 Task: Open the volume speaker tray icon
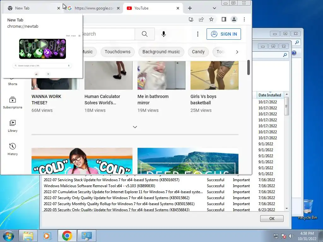291,236
